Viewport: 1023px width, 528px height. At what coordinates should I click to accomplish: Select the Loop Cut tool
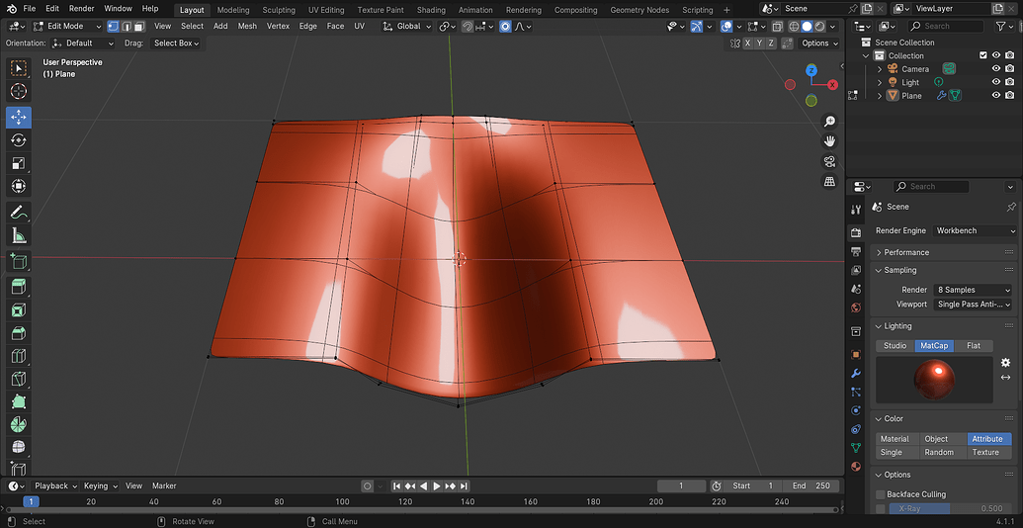pos(19,356)
